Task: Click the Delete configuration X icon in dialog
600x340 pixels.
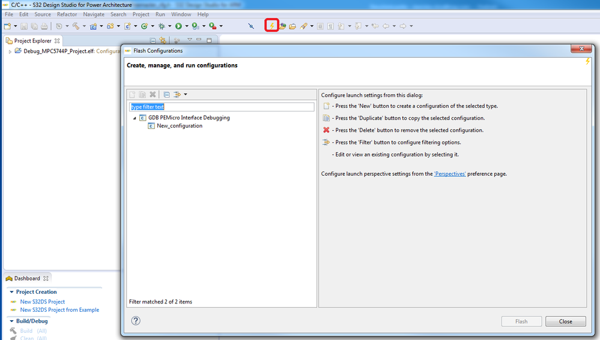Action: coord(153,94)
